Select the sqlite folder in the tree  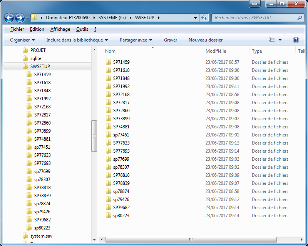point(36,58)
